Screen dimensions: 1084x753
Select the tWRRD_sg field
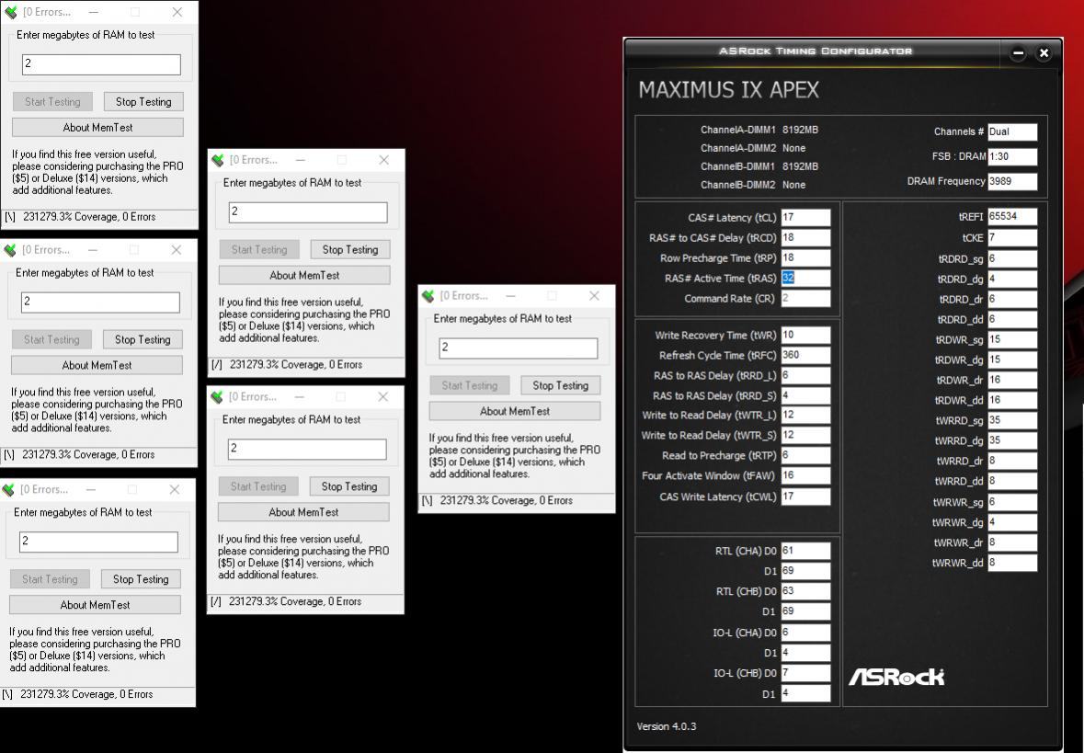(x=1012, y=420)
